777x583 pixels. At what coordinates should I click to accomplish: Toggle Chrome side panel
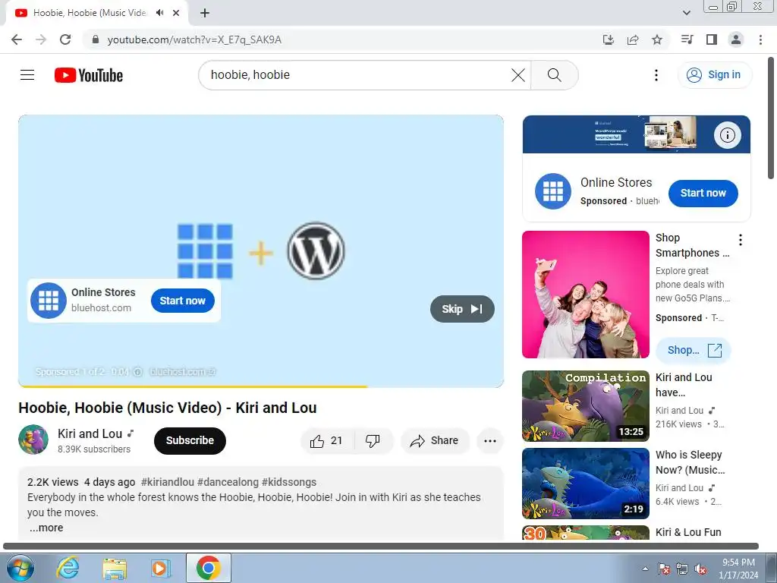coord(712,39)
